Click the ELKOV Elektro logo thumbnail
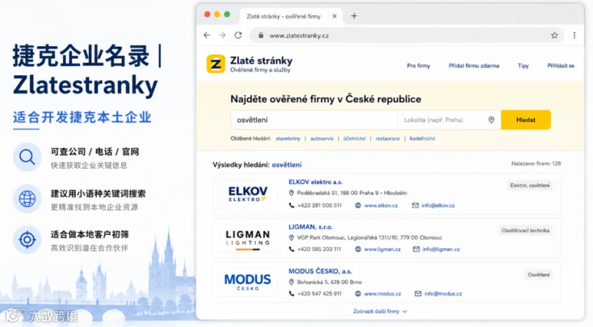593x327 pixels. [x=248, y=194]
